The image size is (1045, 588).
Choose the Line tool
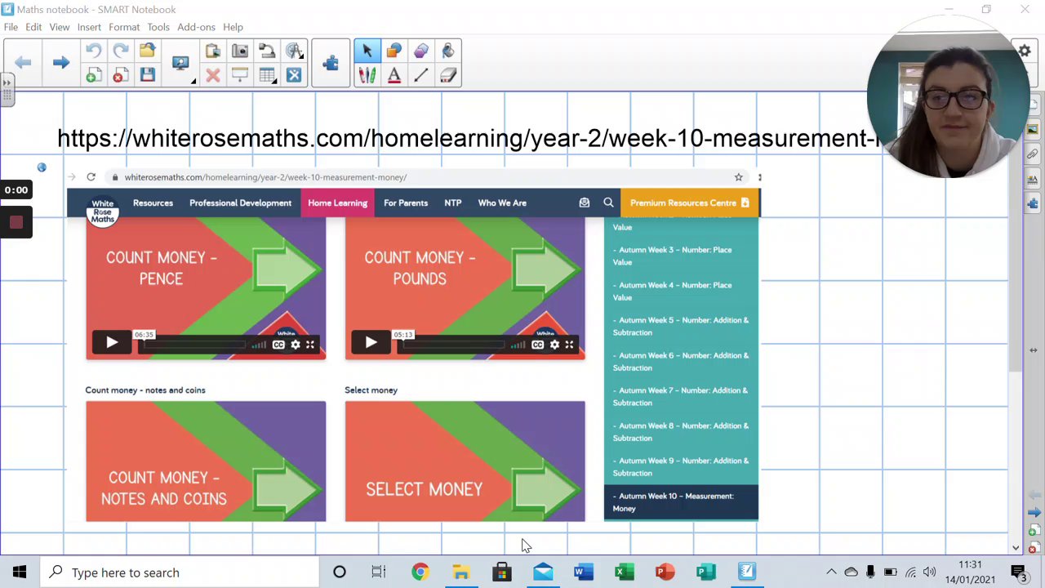click(x=421, y=76)
